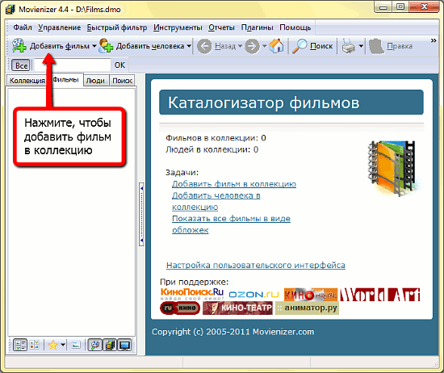Switch to the Поиск tab

point(123,81)
